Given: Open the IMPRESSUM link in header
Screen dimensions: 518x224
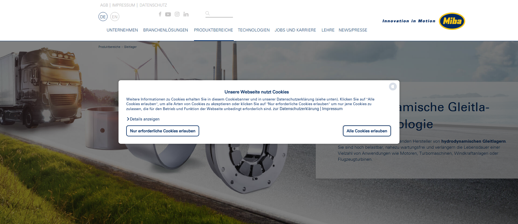Looking at the screenshot, I should click(x=123, y=5).
